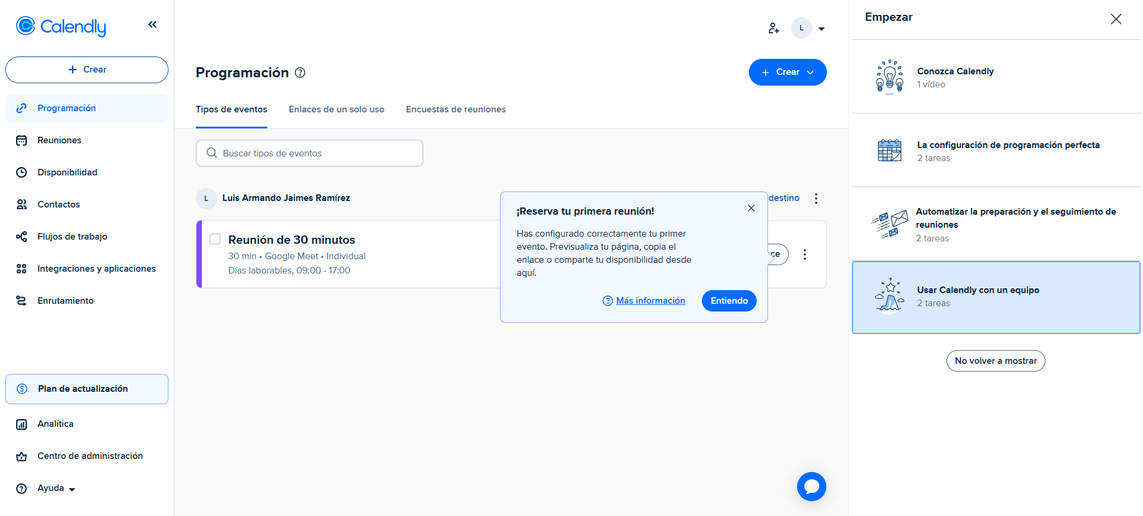Click the Analítica chart icon
The image size is (1143, 516).
[21, 424]
